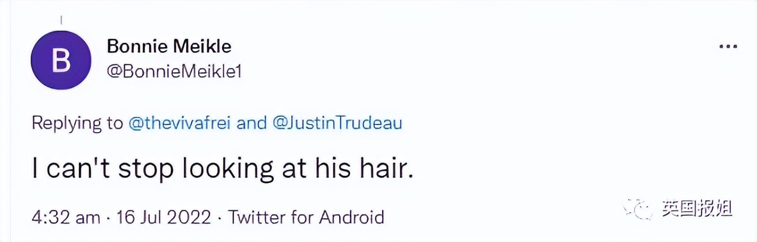
Task: Click the WeChat watermark logo icon
Action: [639, 209]
